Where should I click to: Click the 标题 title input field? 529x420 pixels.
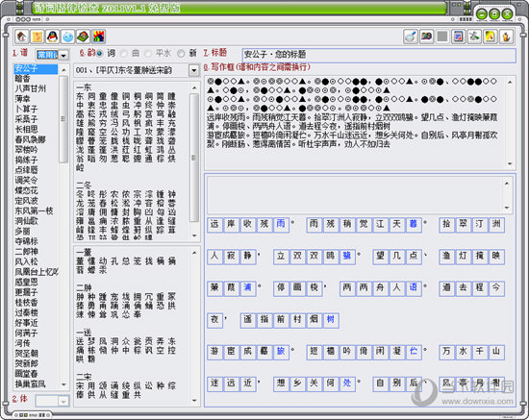coord(379,55)
